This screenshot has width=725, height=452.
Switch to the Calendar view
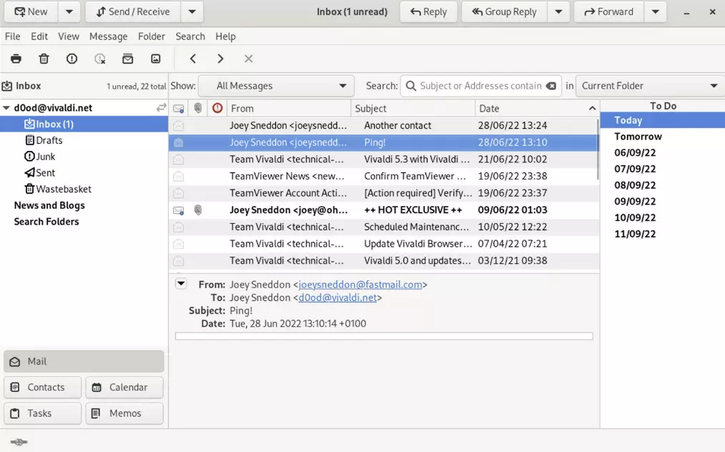point(124,387)
